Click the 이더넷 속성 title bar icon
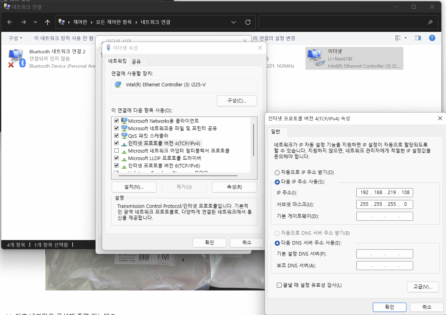 tap(108, 48)
